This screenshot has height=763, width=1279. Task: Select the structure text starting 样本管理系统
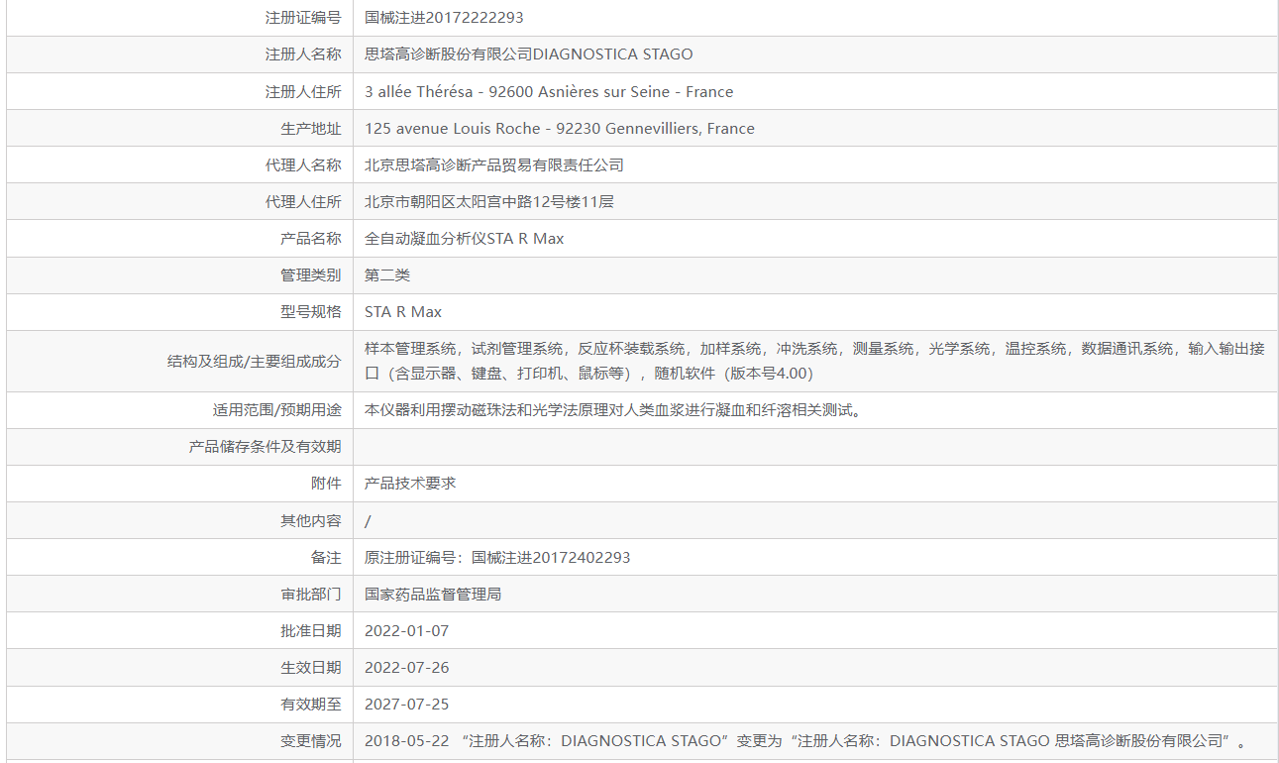coord(814,361)
